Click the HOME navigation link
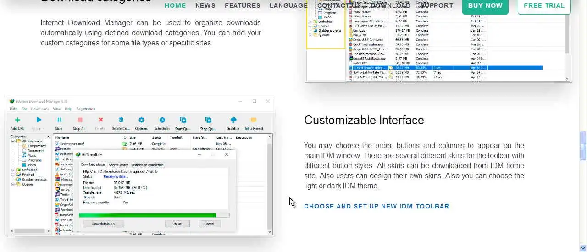The height and width of the screenshot is (252, 587). [175, 5]
